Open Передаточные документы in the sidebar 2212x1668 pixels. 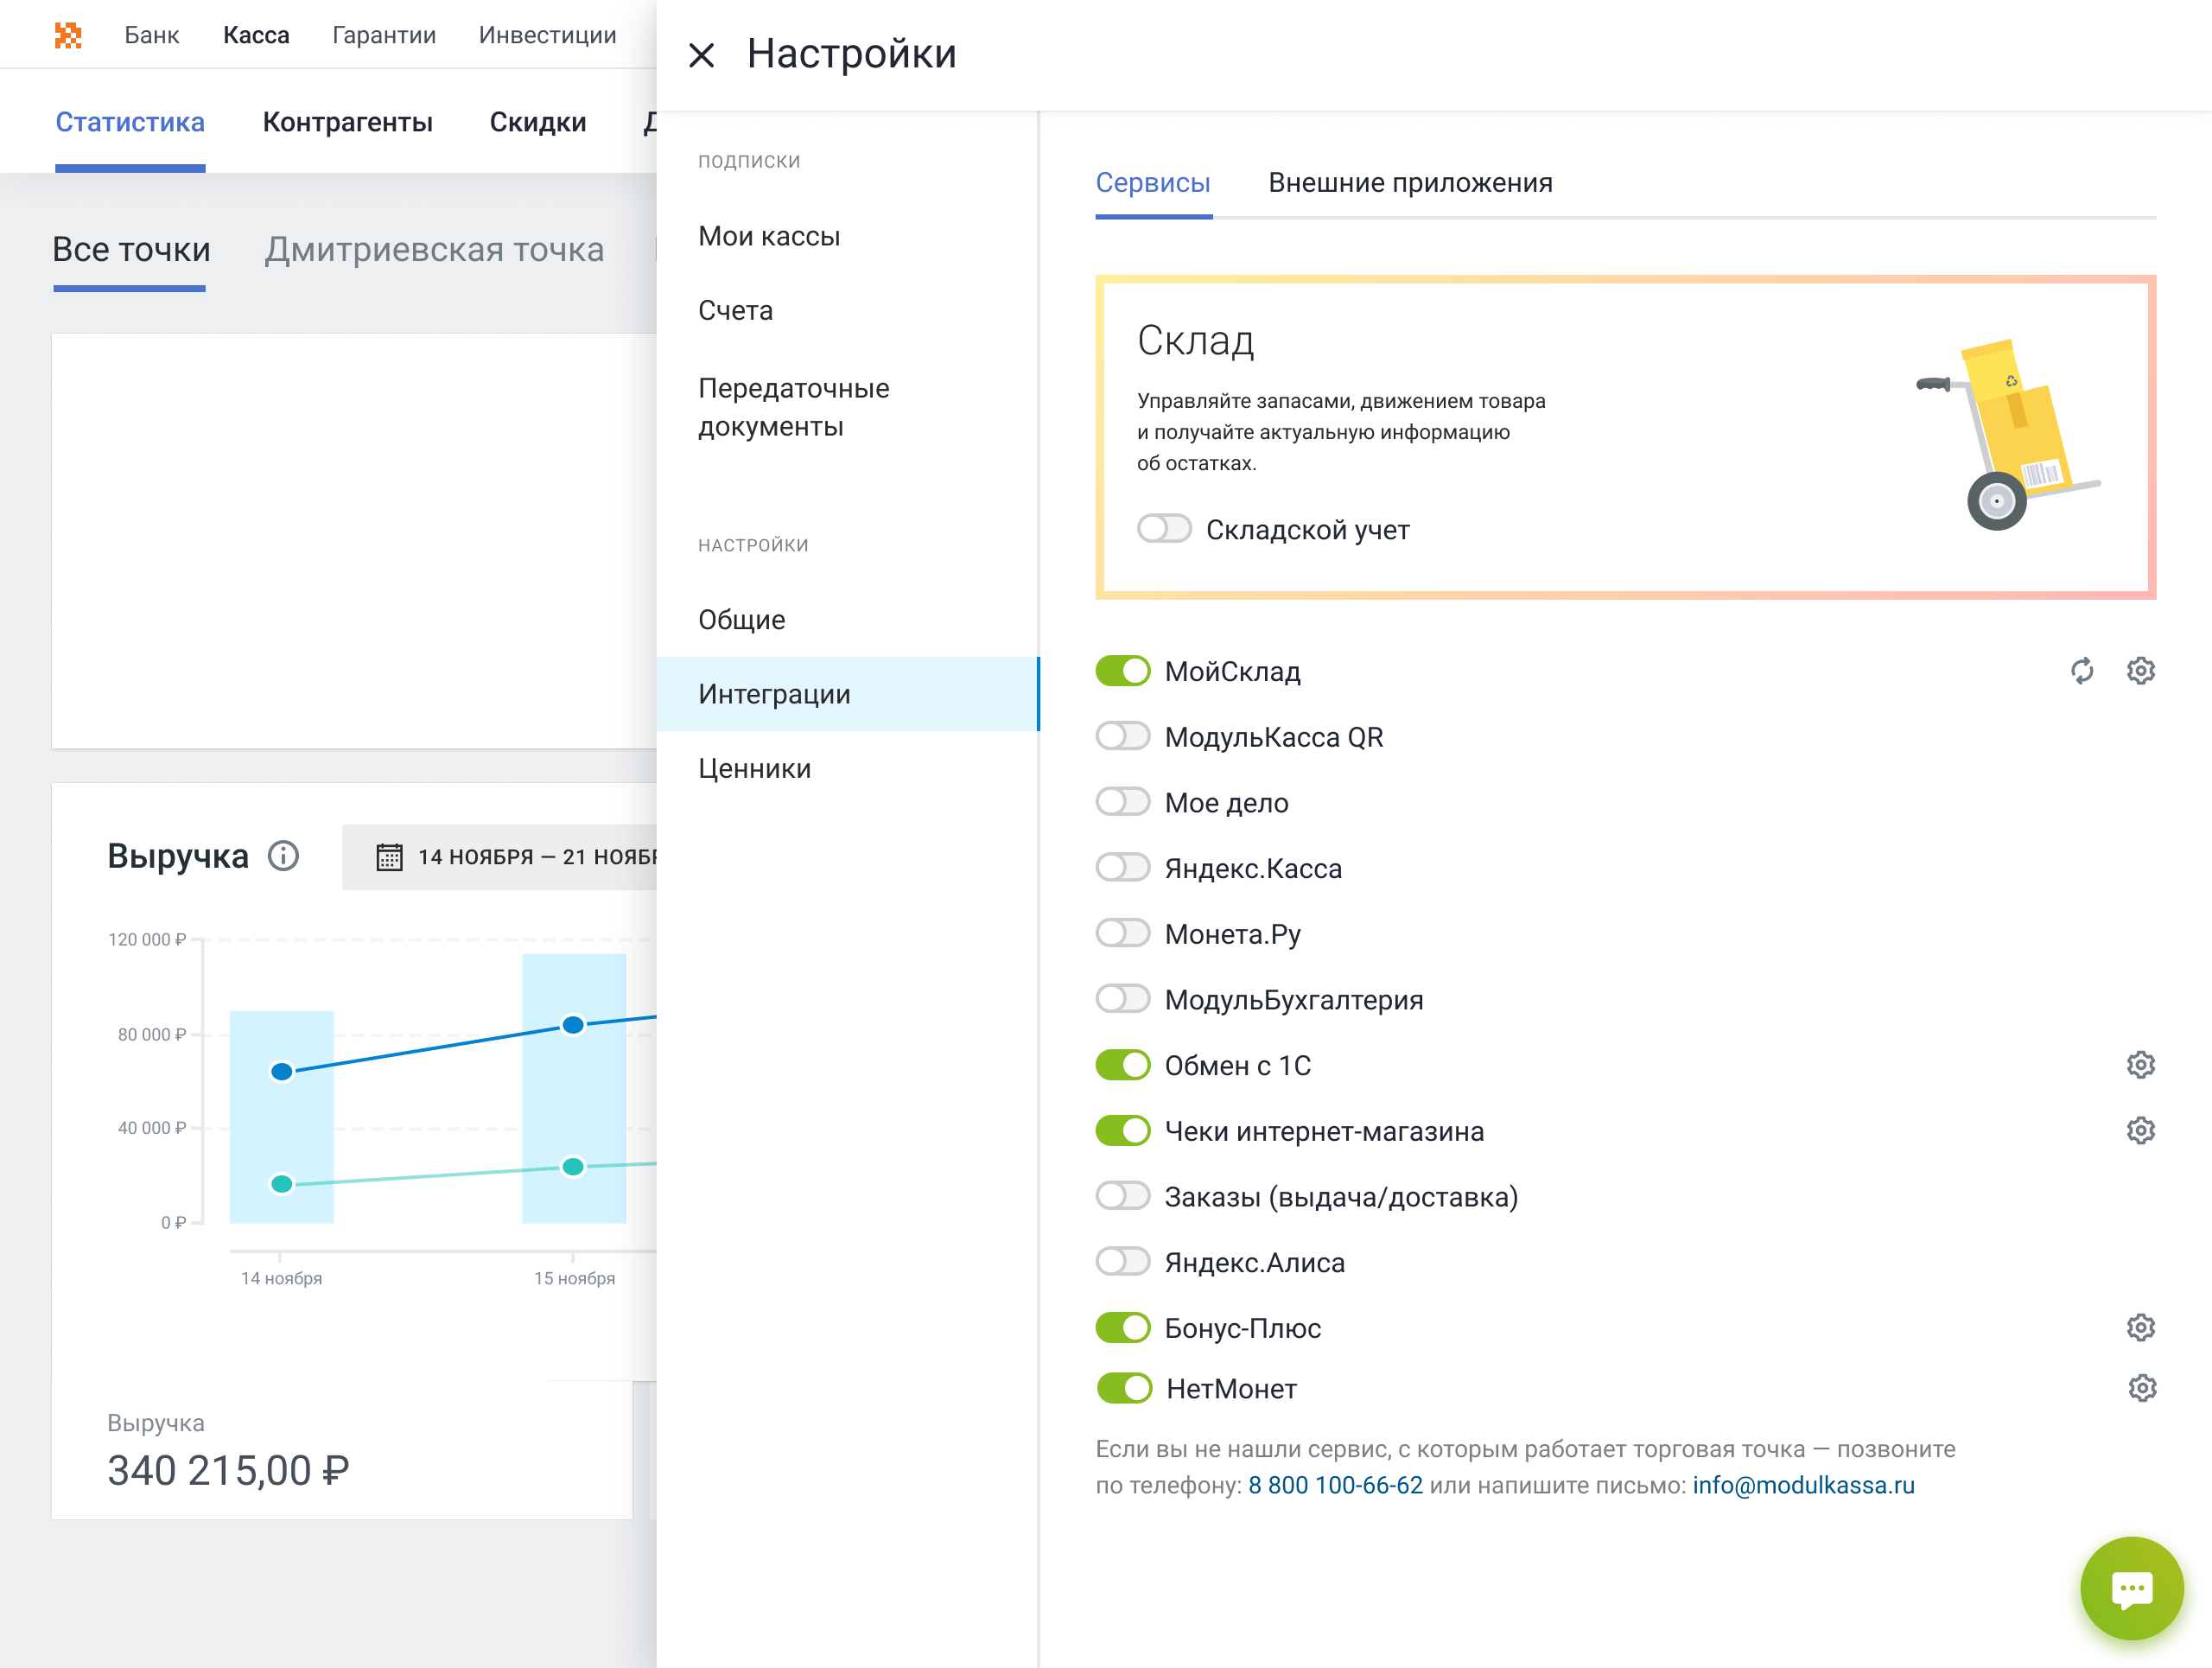849,407
